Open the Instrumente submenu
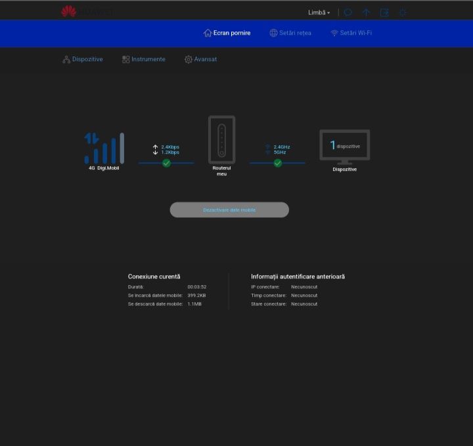 pos(144,59)
